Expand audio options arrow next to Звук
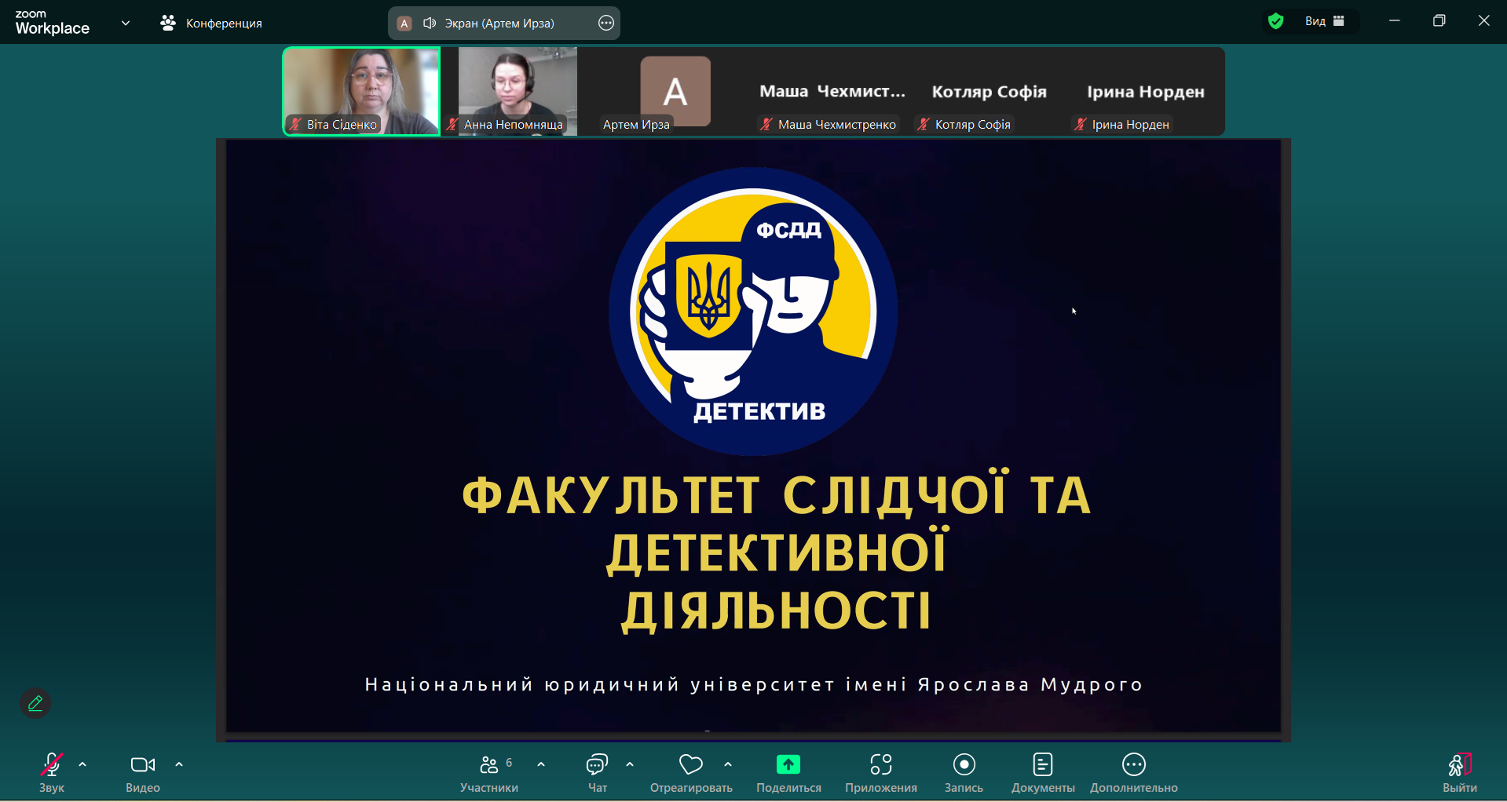Viewport: 1507px width, 802px height. 82,764
